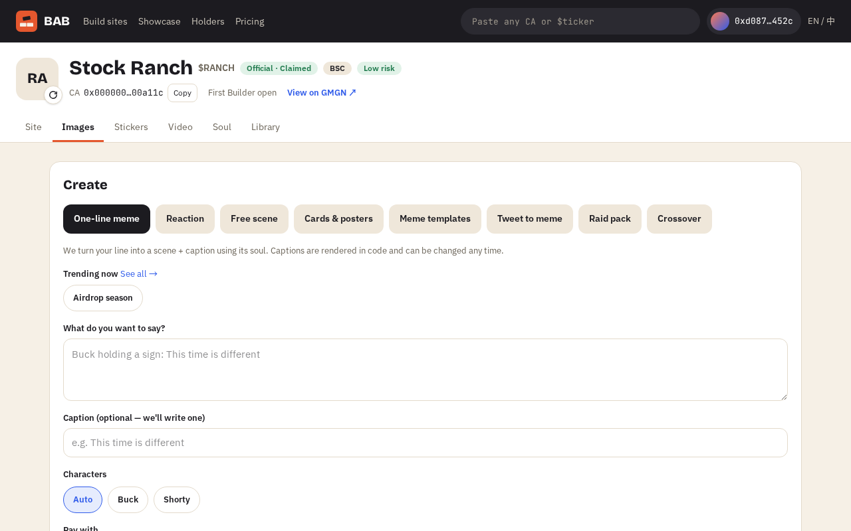Select Cards & posters mode
851x531 pixels.
pyautogui.click(x=338, y=219)
